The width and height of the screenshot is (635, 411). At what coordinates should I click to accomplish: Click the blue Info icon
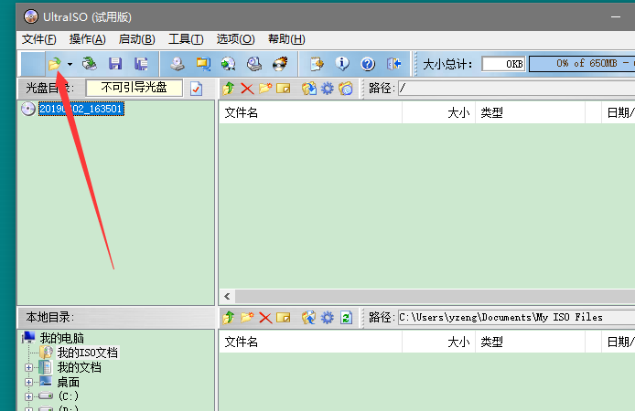click(x=342, y=64)
